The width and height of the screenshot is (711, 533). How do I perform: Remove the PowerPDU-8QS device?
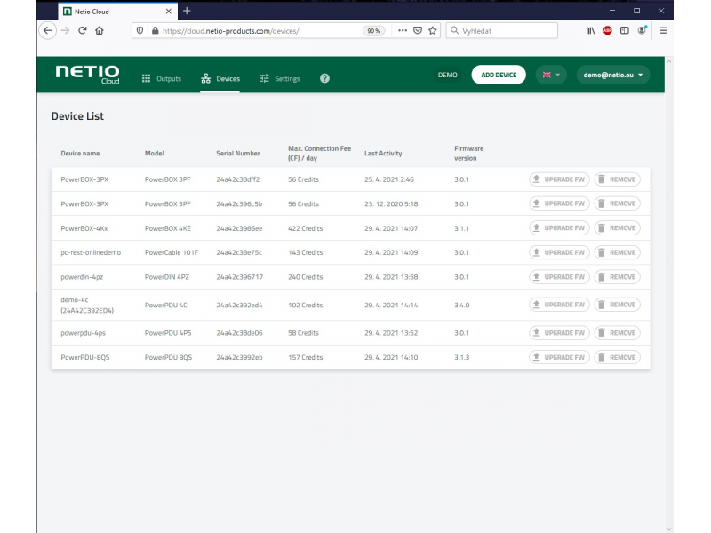[x=617, y=357]
